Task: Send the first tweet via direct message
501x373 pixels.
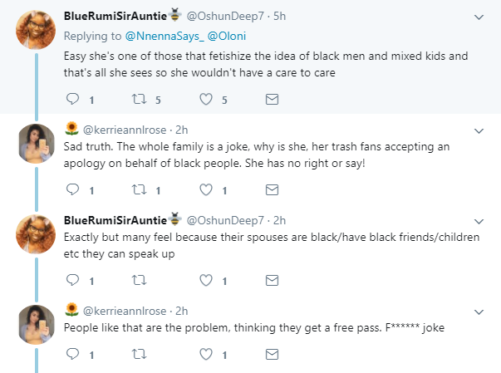Action: [272, 100]
